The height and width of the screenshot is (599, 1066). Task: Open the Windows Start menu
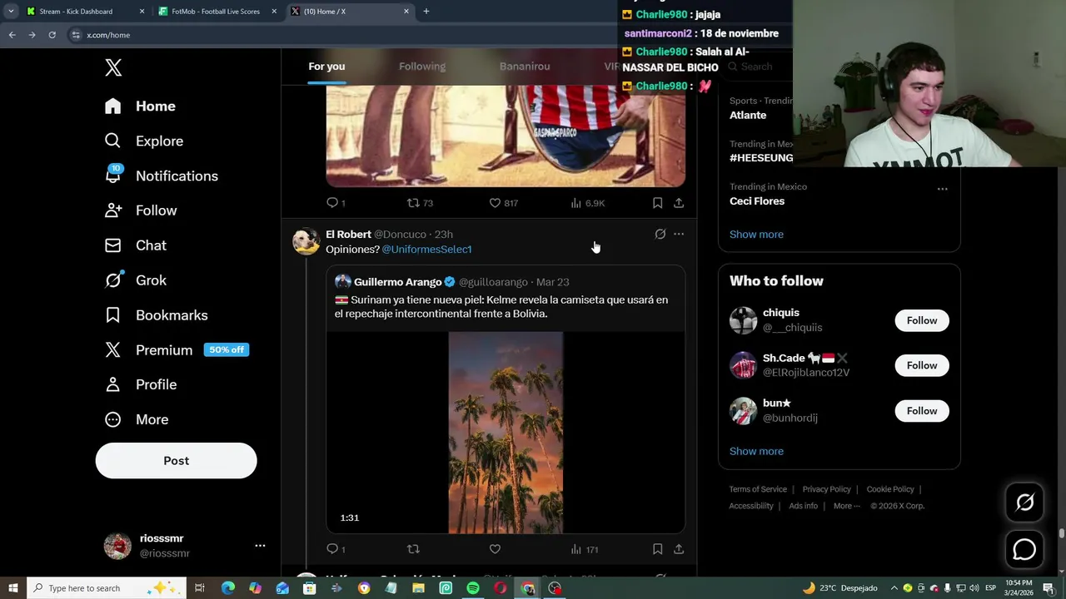tap(12, 588)
